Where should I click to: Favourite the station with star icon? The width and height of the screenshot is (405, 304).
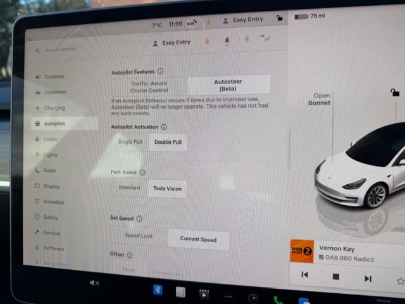pyautogui.click(x=401, y=281)
